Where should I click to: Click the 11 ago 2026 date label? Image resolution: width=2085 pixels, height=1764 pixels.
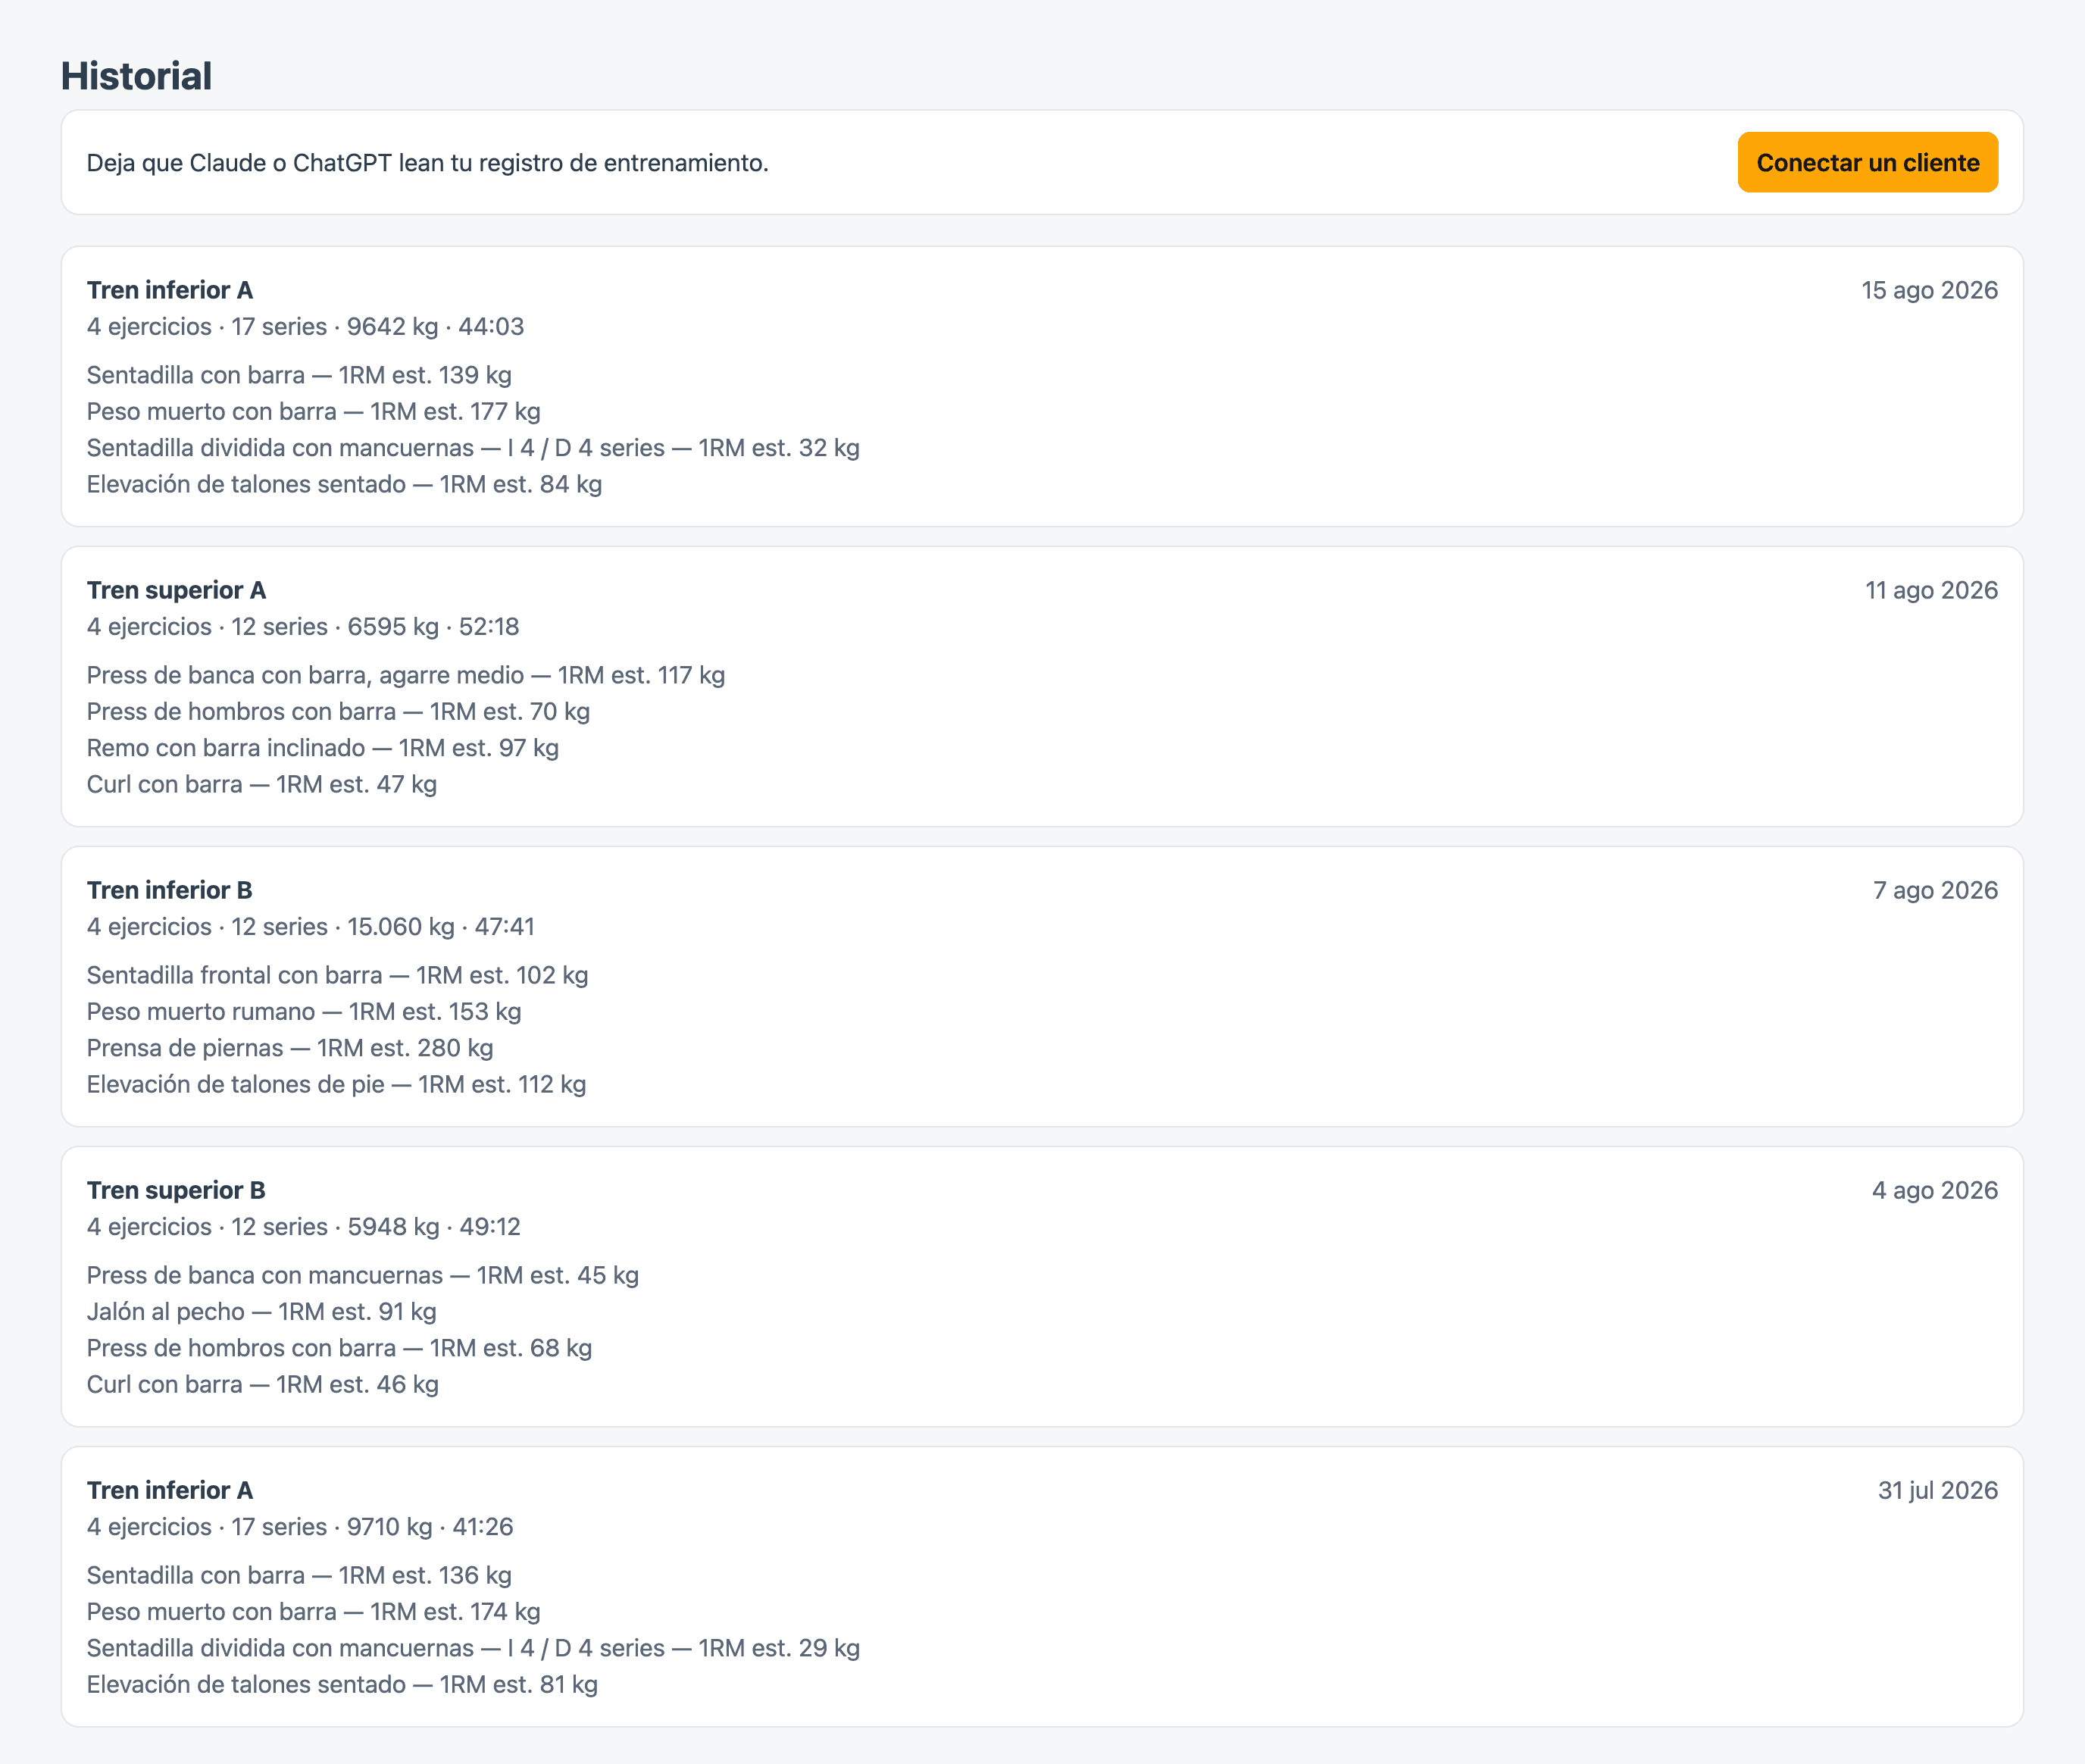click(x=1931, y=590)
